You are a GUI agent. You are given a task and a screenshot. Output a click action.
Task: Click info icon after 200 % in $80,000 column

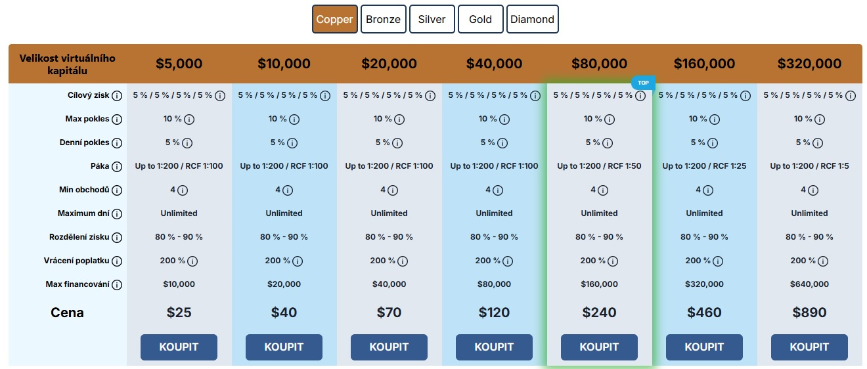pyautogui.click(x=613, y=261)
